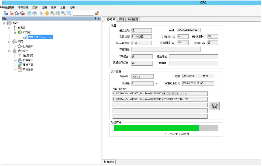Click the 推送地址 input field
262x166 pixels.
click(x=194, y=56)
